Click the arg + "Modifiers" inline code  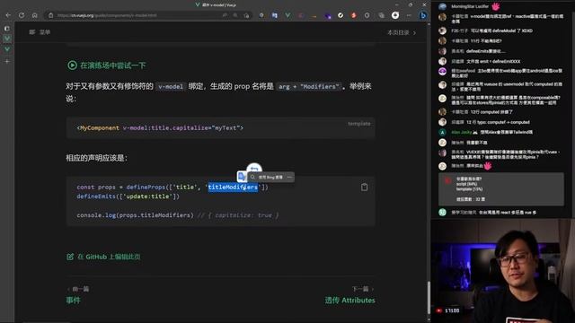[309, 87]
